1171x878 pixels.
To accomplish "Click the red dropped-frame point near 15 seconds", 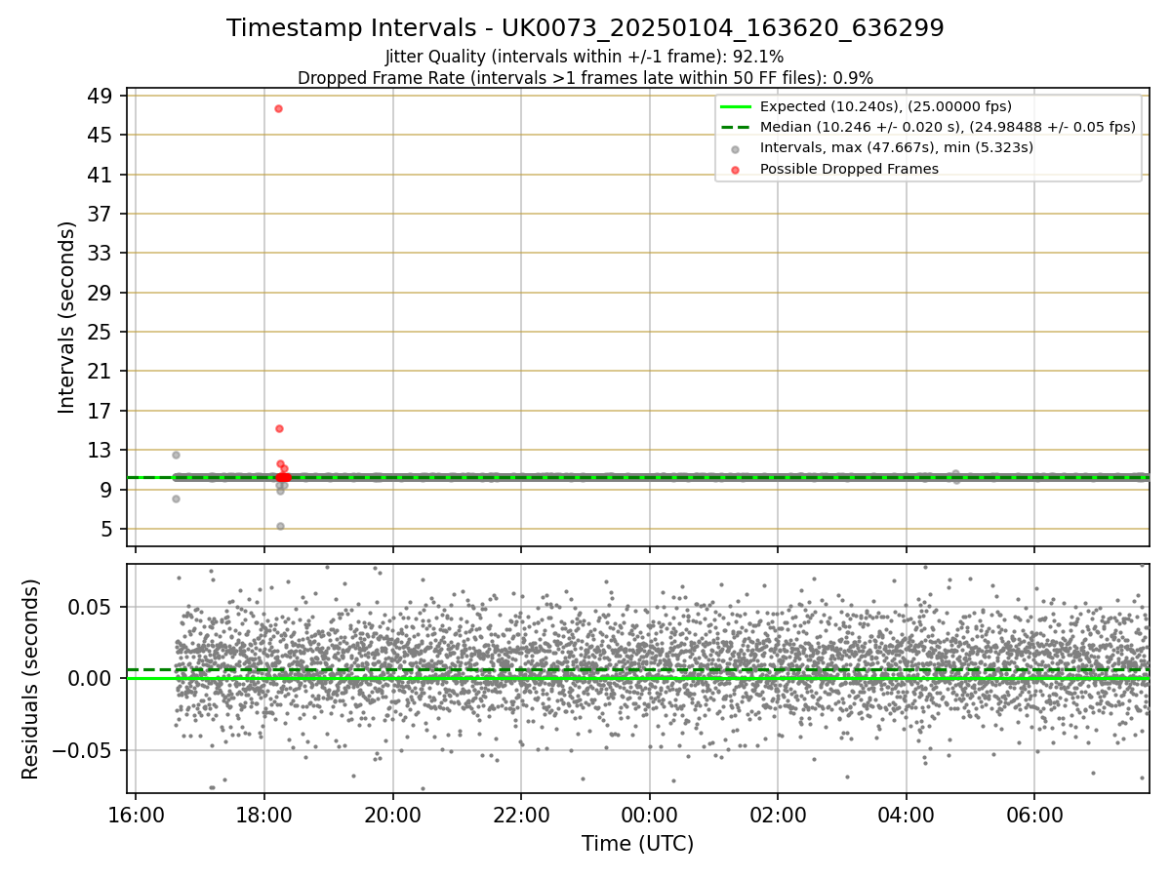I will pyautogui.click(x=279, y=428).
